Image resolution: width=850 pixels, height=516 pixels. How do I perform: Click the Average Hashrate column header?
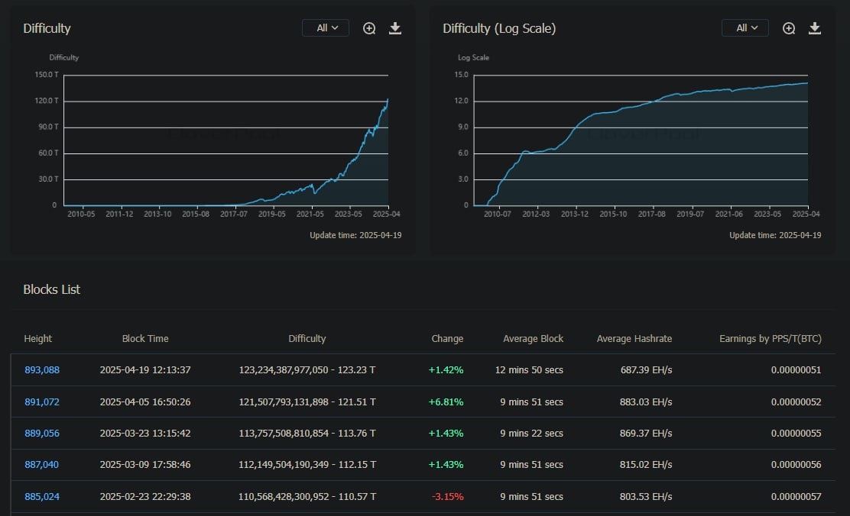(x=634, y=338)
